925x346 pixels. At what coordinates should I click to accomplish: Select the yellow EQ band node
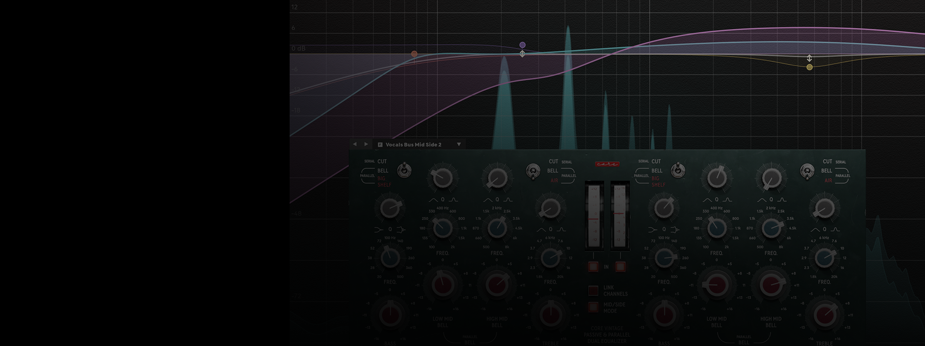tap(809, 67)
